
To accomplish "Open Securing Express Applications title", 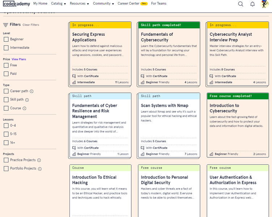I will tap(89, 37).
